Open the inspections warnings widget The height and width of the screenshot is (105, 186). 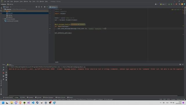(x=176, y=10)
